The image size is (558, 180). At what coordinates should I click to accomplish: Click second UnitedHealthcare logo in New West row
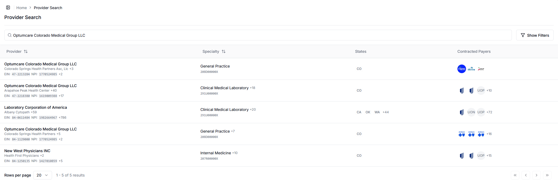tap(471, 156)
